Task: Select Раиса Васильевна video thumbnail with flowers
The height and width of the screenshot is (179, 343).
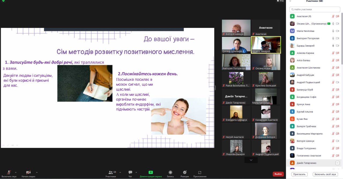Action: coord(236,79)
